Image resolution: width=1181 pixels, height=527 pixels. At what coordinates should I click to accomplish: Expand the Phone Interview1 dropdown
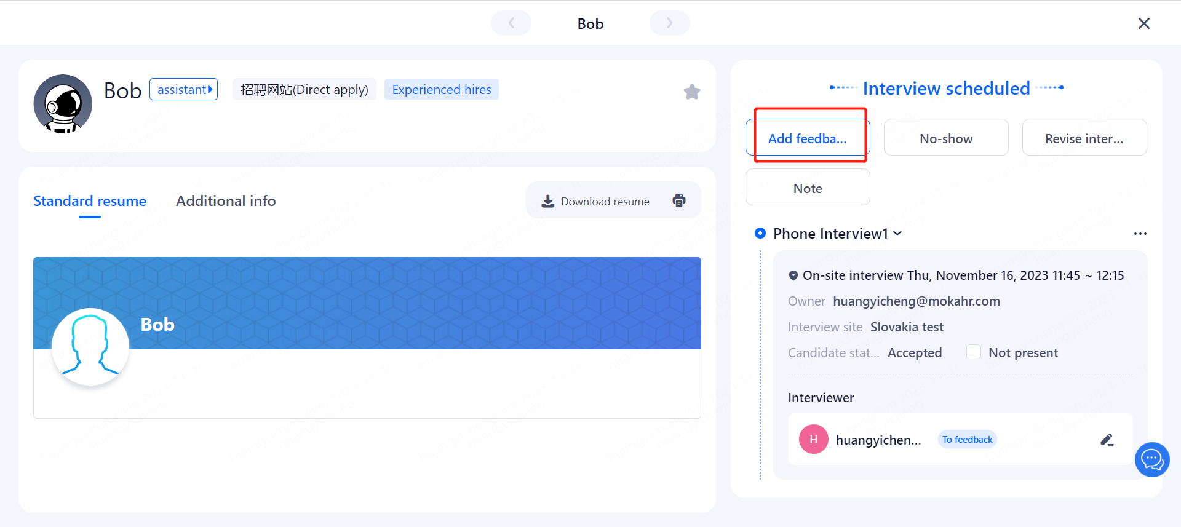point(897,233)
